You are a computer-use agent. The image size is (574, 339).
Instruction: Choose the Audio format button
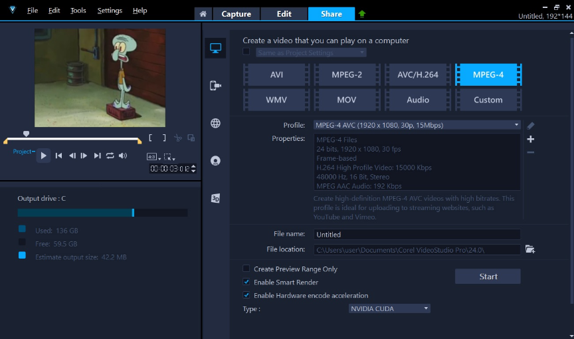click(418, 100)
